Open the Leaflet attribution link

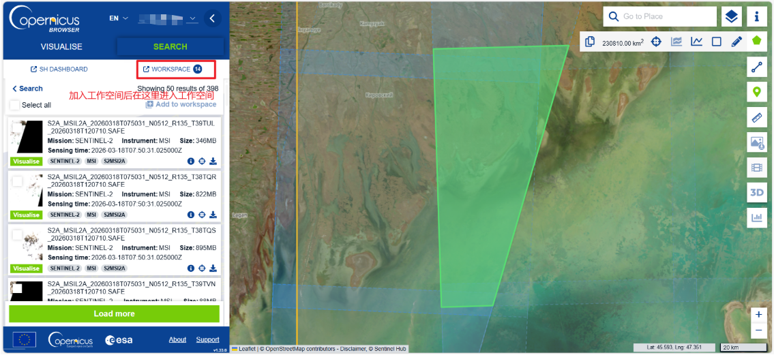click(x=243, y=349)
